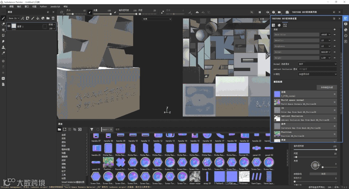The width and height of the screenshot is (349, 189).
Task: Click the shelf folder view icon
Action: coord(59,129)
